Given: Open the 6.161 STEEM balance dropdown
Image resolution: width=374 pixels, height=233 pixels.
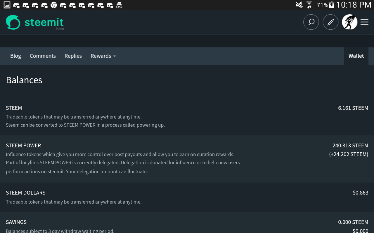Looking at the screenshot, I should tap(353, 108).
